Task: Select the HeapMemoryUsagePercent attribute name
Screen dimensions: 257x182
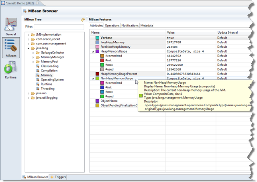Action: click(119, 74)
